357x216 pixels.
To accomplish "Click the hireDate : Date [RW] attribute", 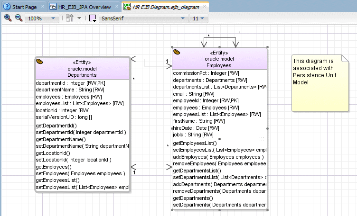I will point(196,128).
